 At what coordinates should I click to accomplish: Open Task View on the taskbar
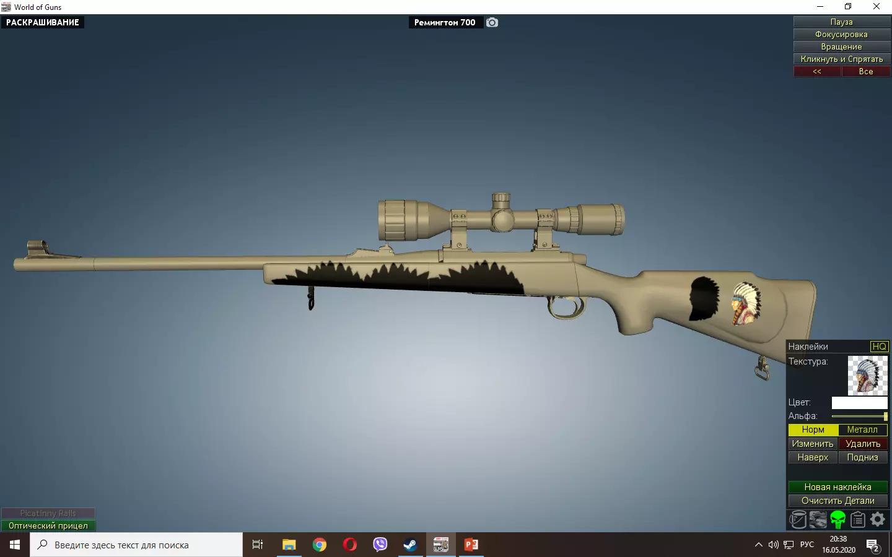(258, 545)
